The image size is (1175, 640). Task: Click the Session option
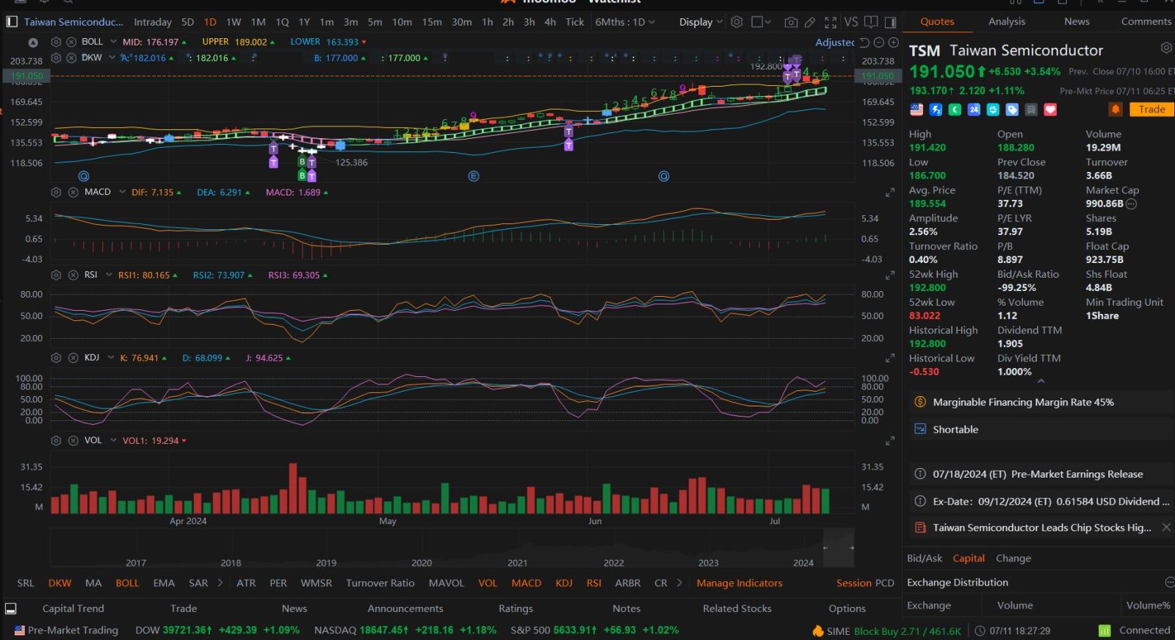(x=854, y=583)
